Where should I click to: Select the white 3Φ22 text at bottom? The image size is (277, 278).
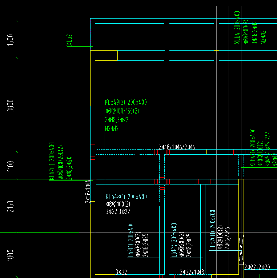point(122,272)
